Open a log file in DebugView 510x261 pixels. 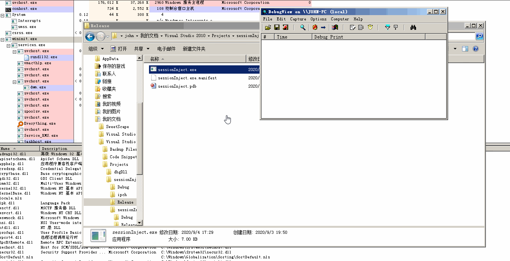268,28
